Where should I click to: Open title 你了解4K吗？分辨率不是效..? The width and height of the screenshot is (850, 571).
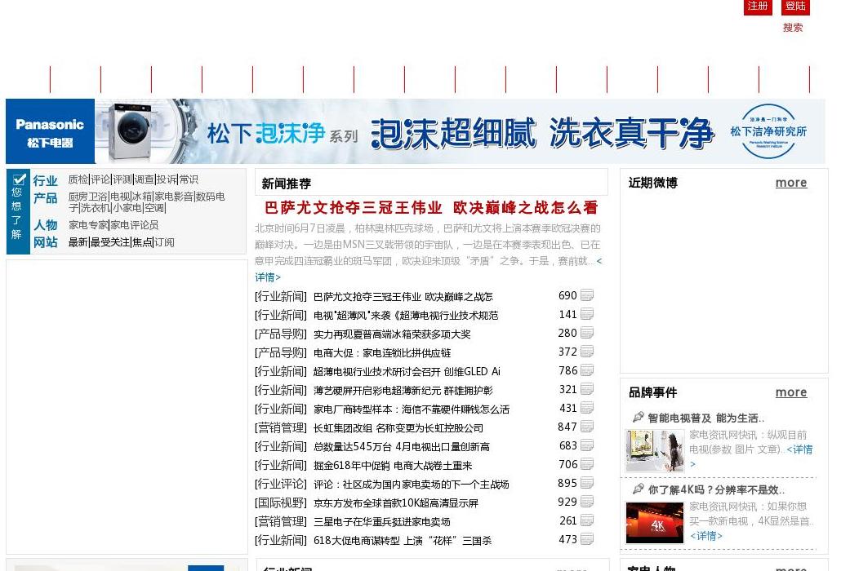[716, 490]
